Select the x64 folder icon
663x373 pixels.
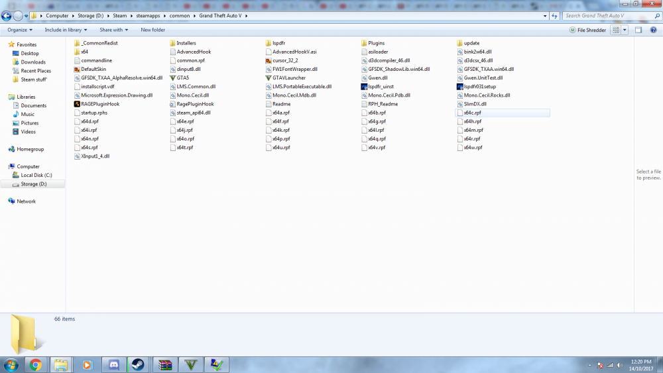[77, 52]
